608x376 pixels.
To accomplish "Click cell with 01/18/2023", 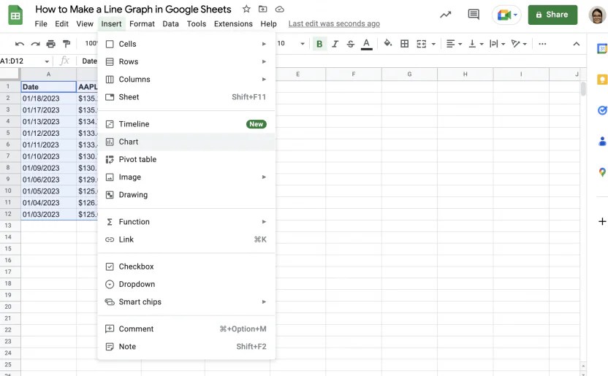I will [x=48, y=99].
